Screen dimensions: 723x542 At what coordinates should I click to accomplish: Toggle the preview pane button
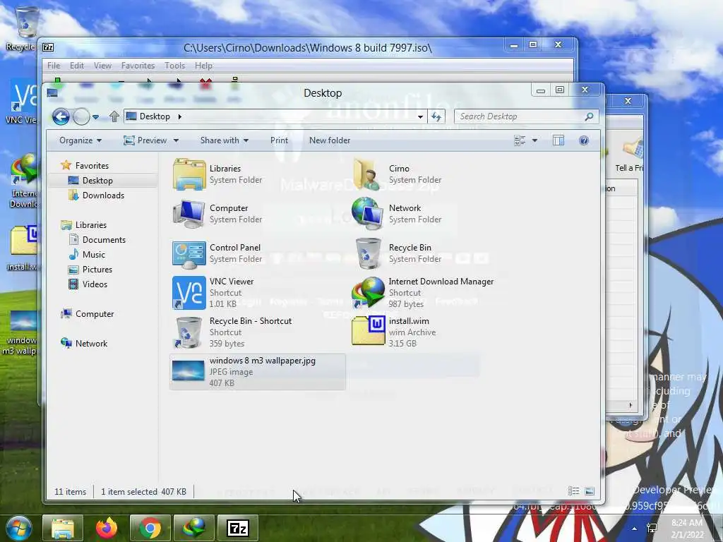(558, 140)
